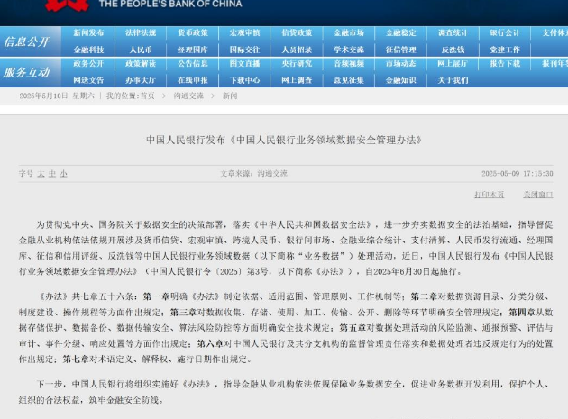
Task: Select 网上调查 menu item
Action: (x=297, y=80)
